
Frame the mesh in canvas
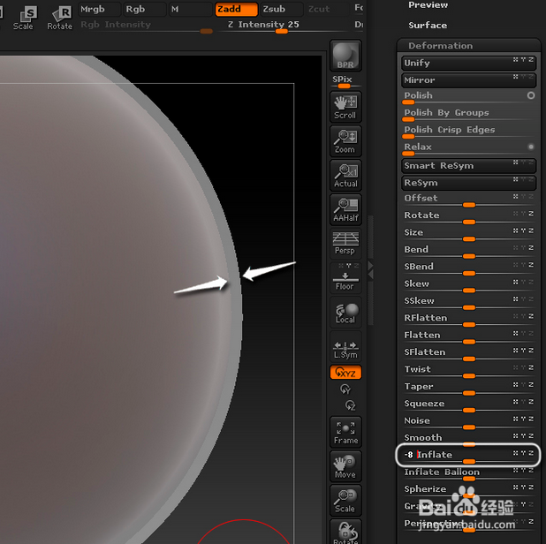[x=345, y=432]
